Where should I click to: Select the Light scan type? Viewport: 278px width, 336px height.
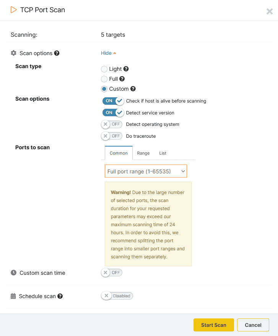pyautogui.click(x=103, y=69)
